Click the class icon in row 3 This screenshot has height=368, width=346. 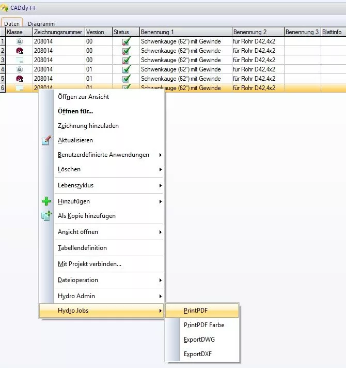tap(20, 60)
